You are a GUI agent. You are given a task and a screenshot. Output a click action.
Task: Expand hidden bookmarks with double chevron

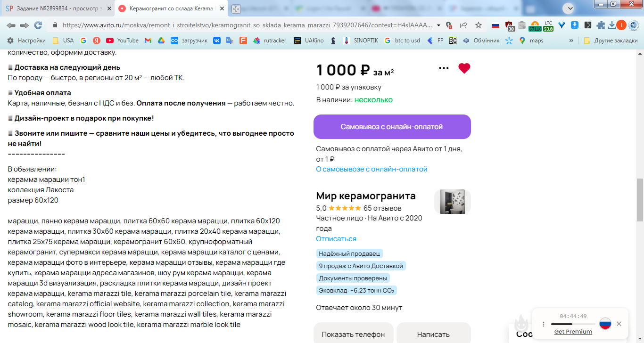pyautogui.click(x=571, y=41)
